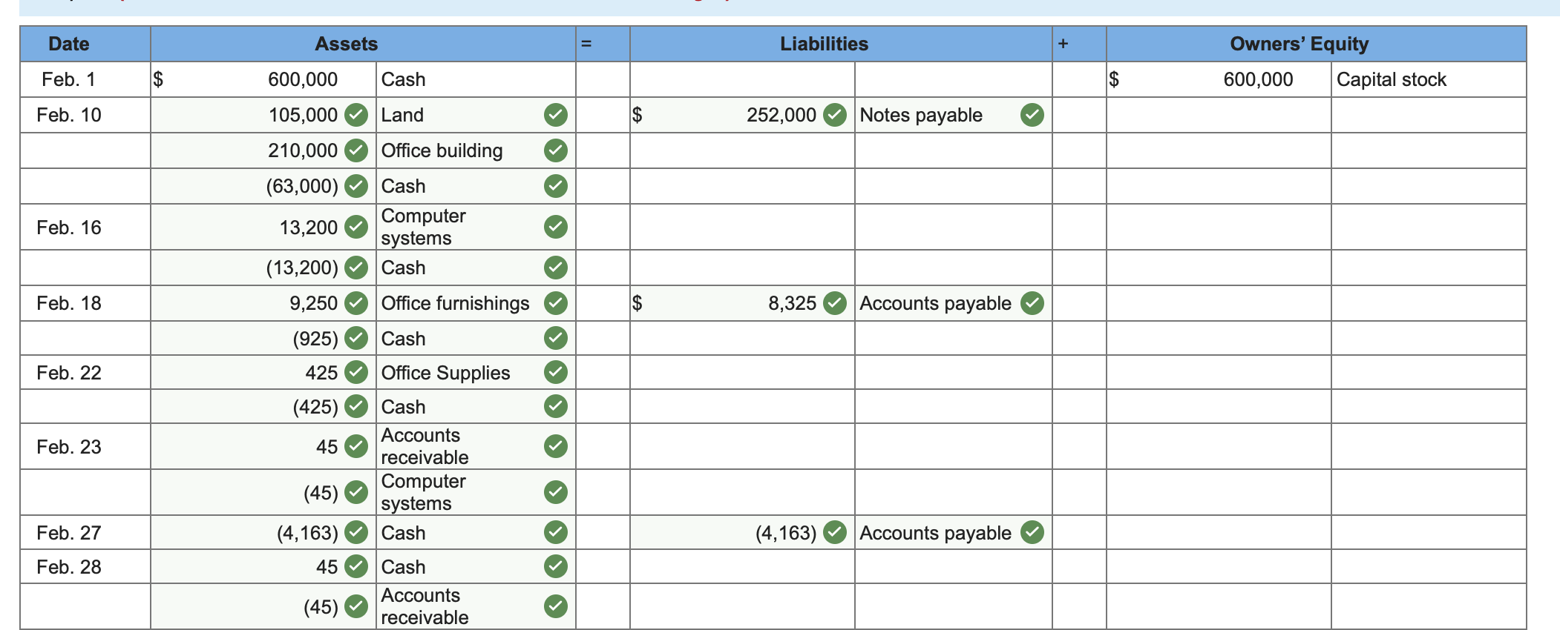
Task: Click the checkmark next to Feb. 16 Computer systems
Action: pos(556,227)
